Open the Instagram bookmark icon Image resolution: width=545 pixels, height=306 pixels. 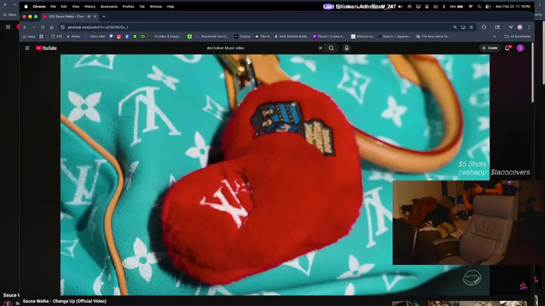coord(119,37)
